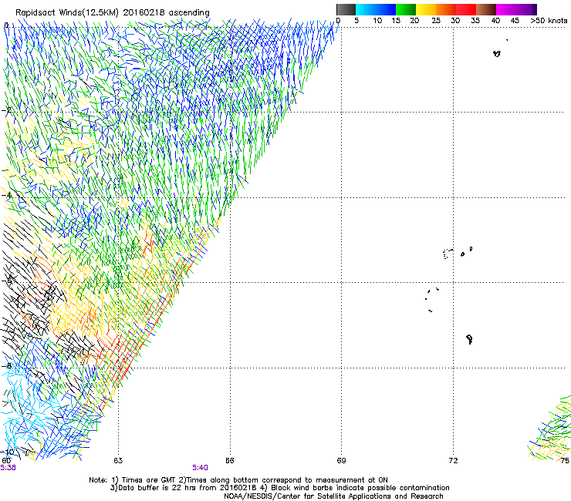Click the magenta 40-45 knots color bar segment
The height and width of the screenshot is (501, 571).
(506, 9)
